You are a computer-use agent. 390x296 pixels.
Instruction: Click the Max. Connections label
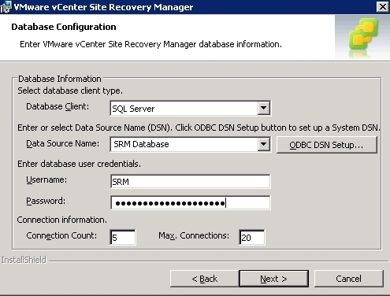tap(194, 235)
